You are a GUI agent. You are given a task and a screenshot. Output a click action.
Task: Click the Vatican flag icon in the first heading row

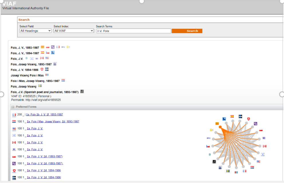[68, 47]
